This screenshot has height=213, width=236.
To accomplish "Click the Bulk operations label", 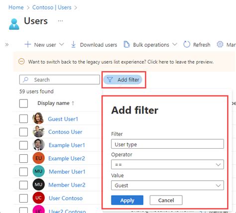I will pos(151,45).
